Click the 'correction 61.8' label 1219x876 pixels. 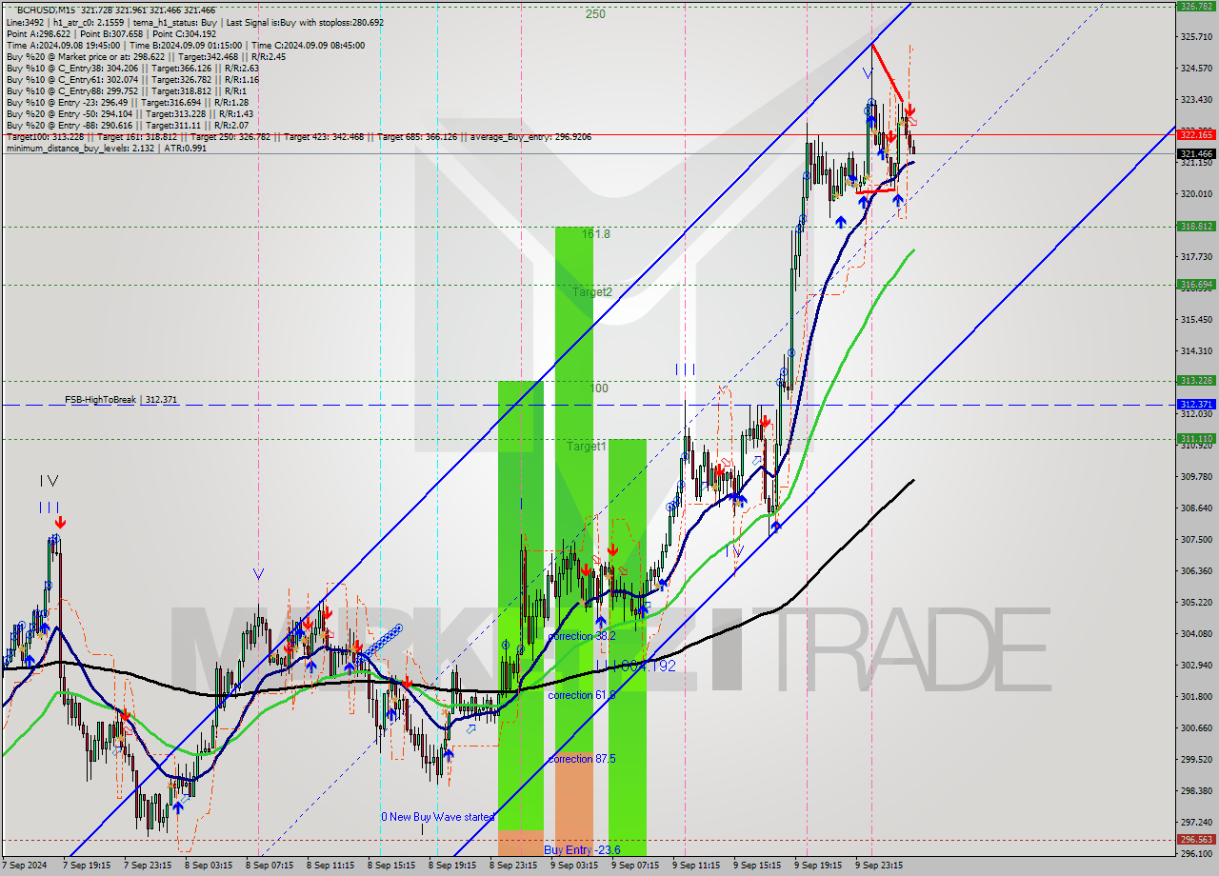[582, 695]
